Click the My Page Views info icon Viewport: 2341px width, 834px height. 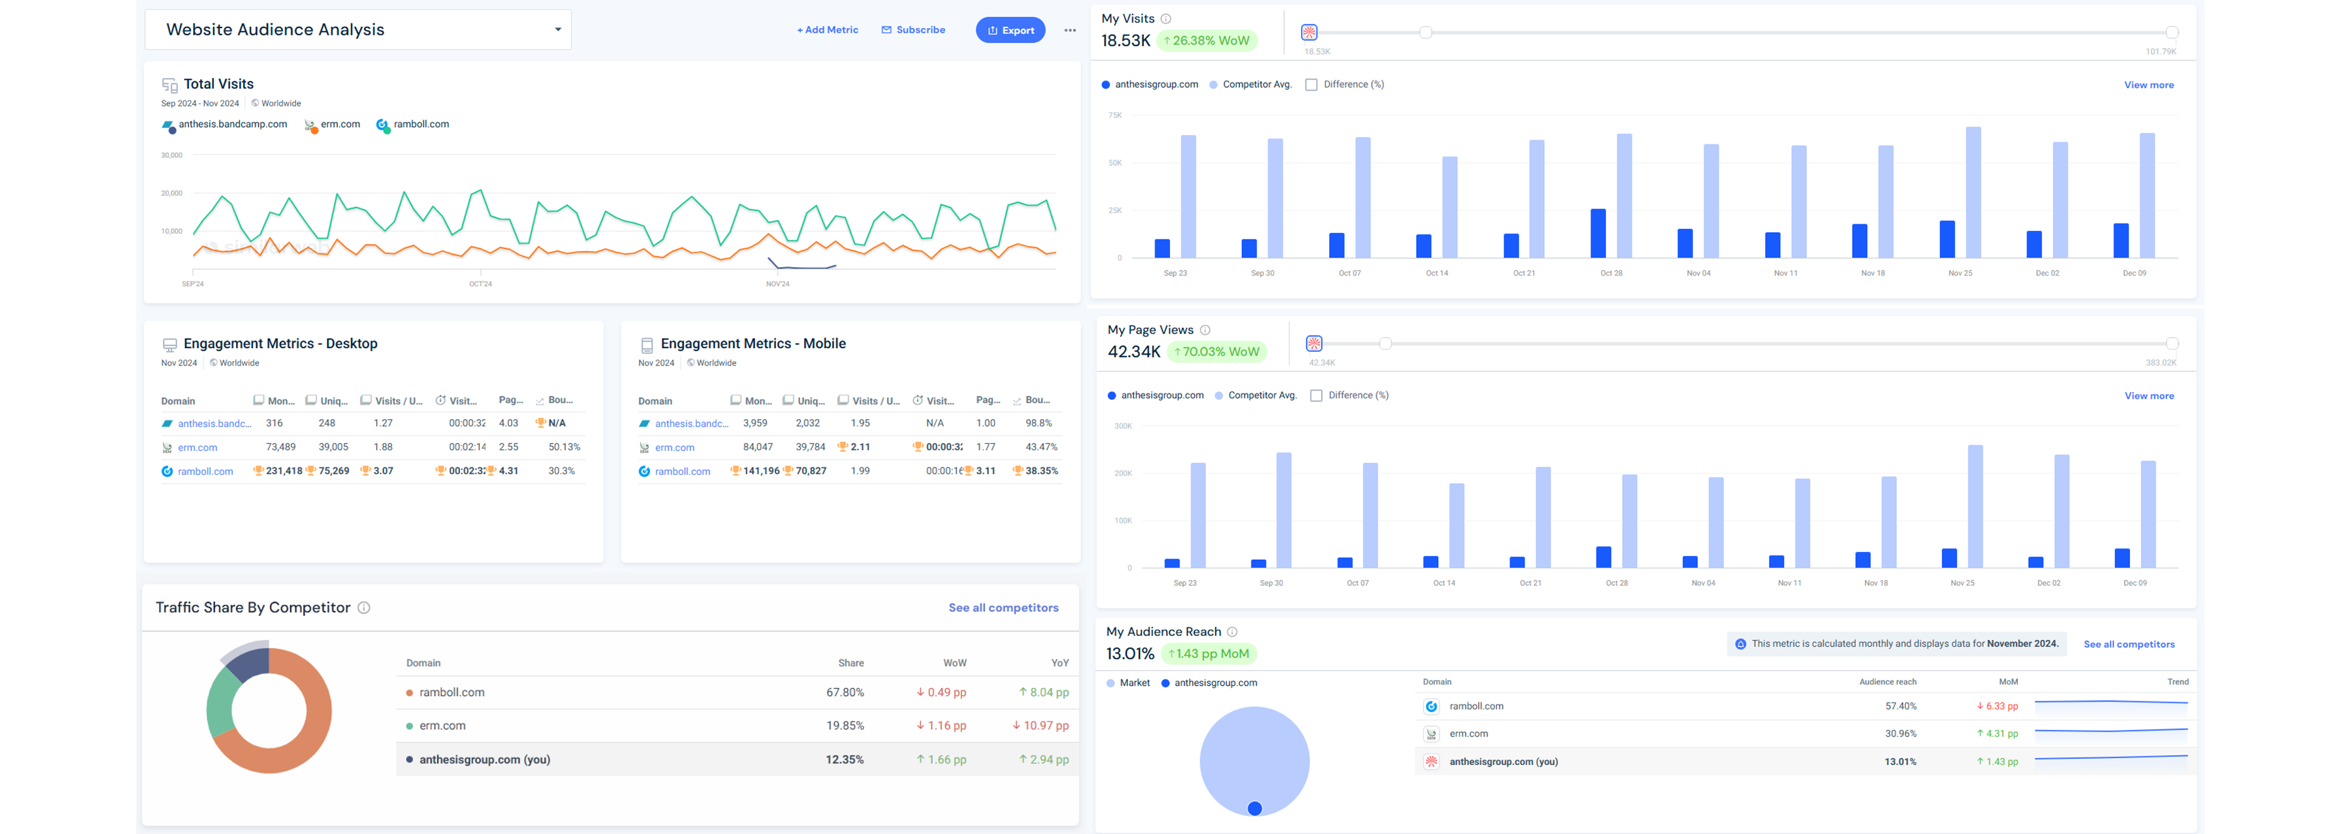(x=1205, y=330)
